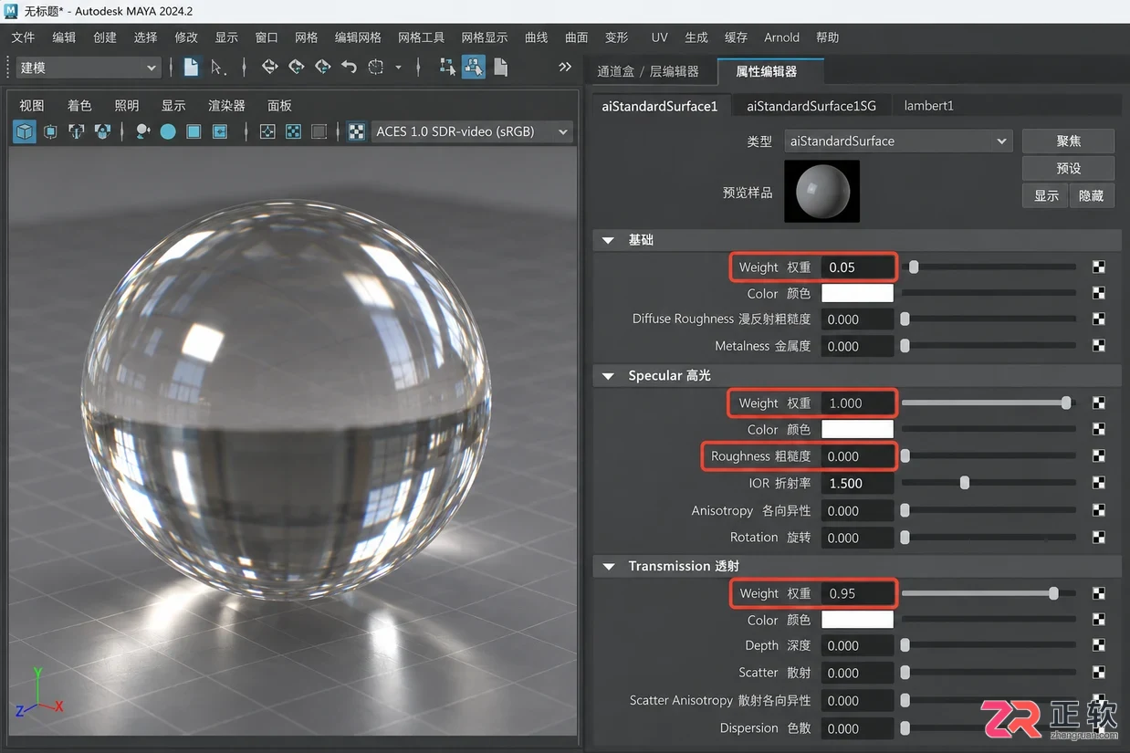
Task: Open the 类型 aiStandardSurface dropdown
Action: tap(898, 141)
